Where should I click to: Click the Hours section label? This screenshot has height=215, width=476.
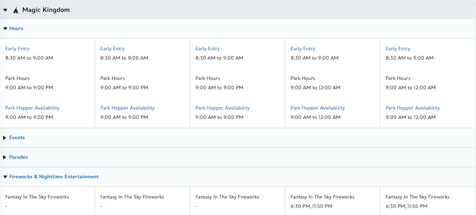click(16, 29)
